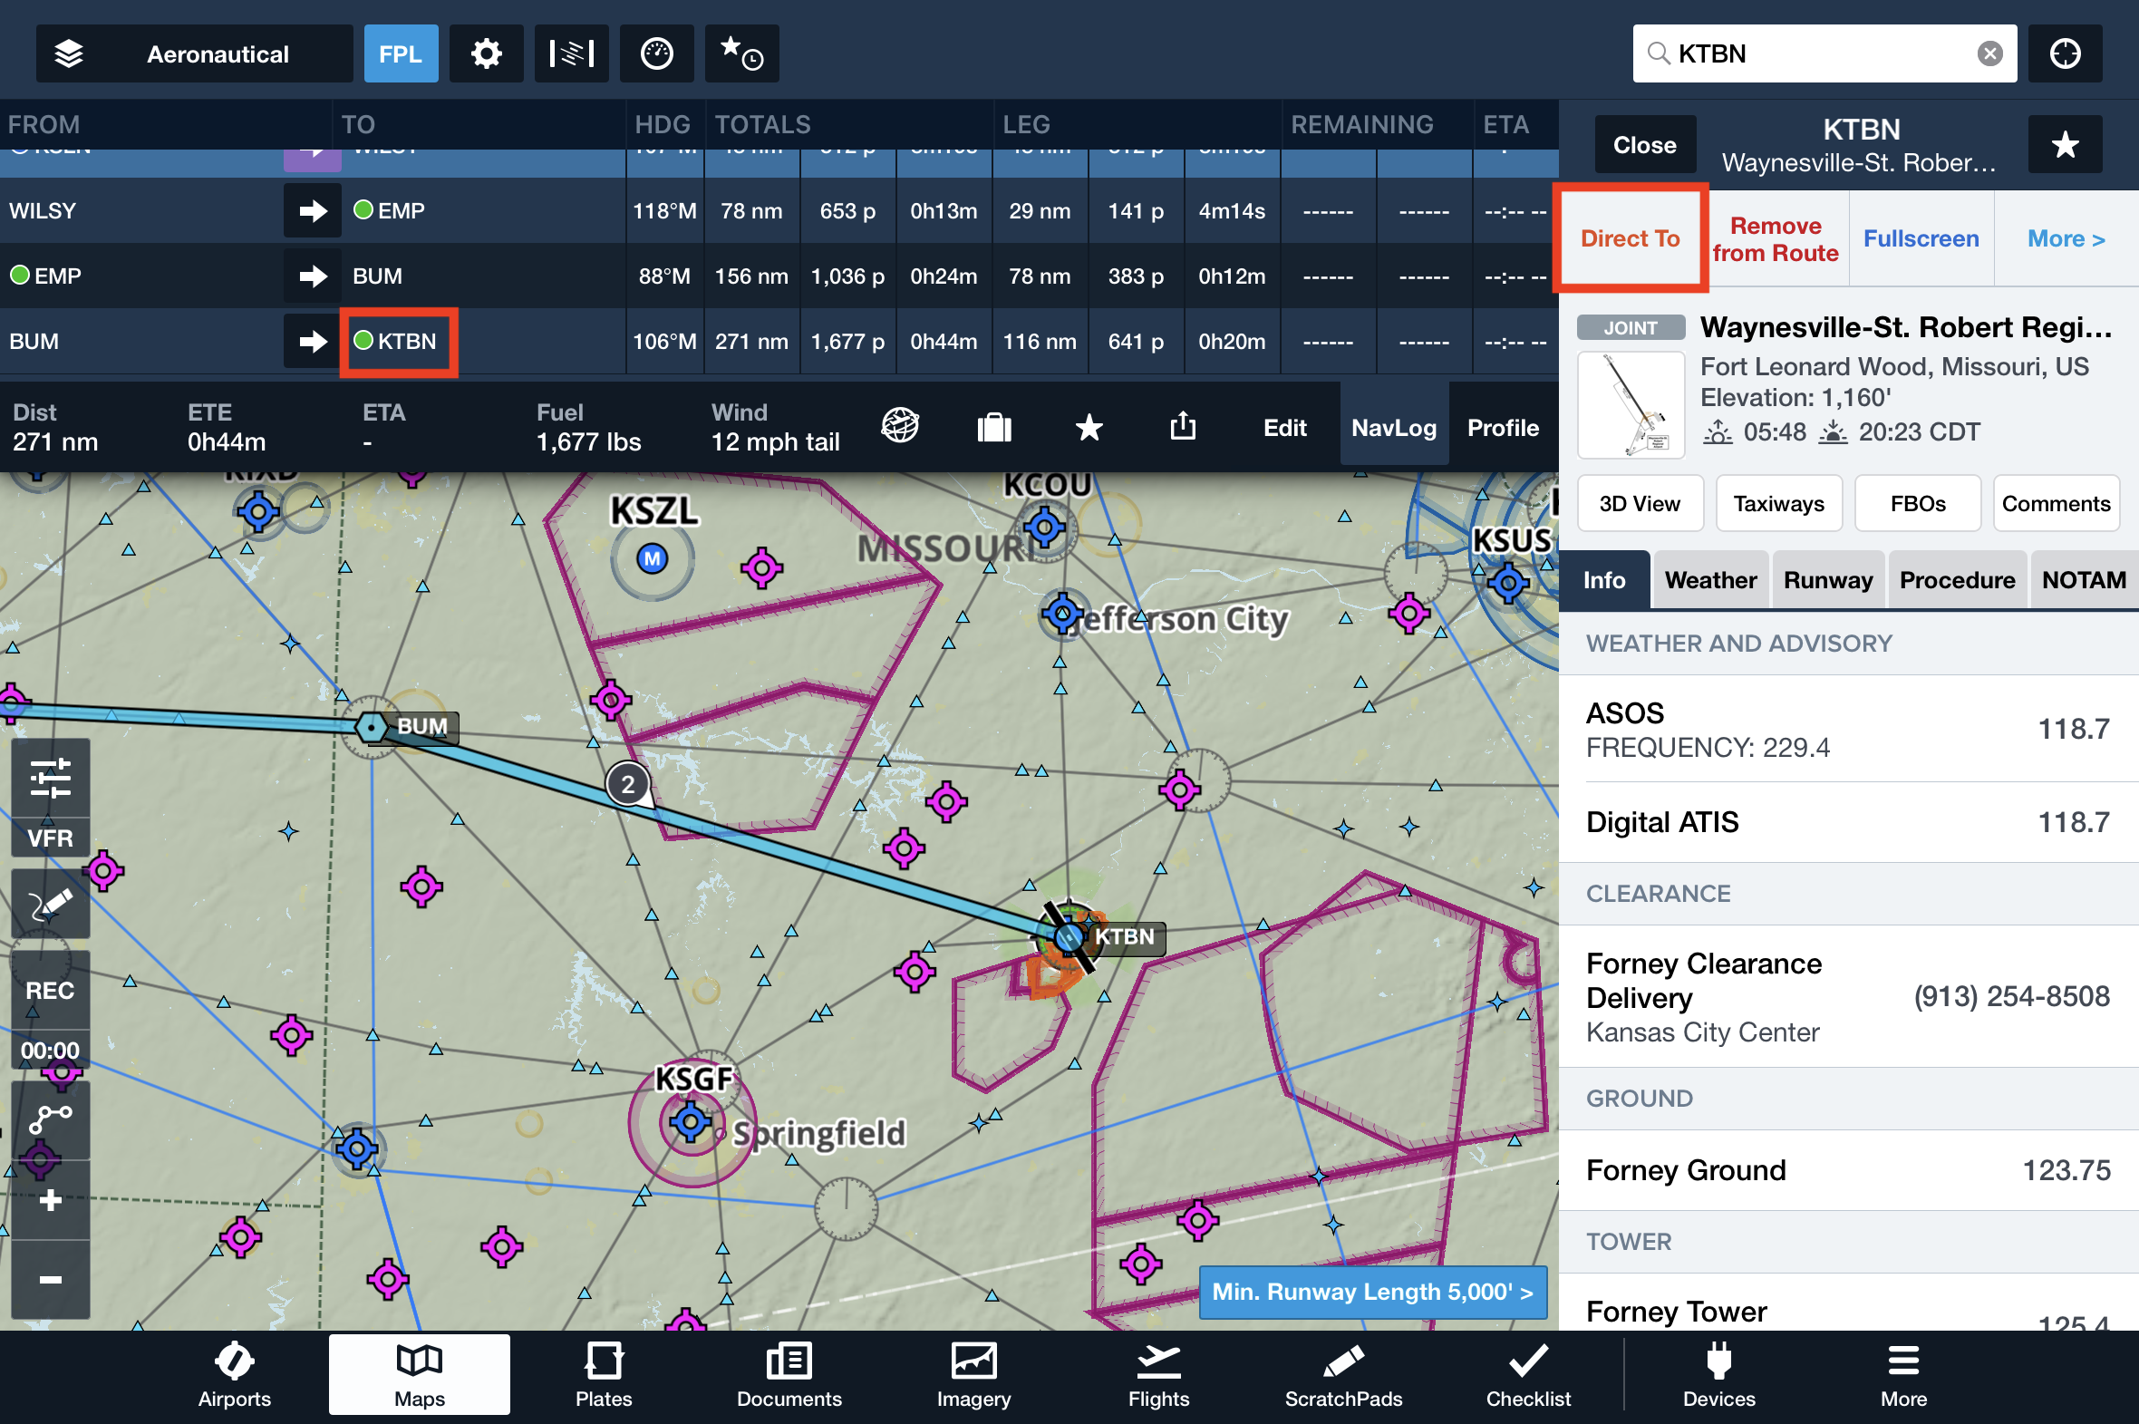Open map display sliders icon
Screen dimensions: 2139x1424
point(50,778)
